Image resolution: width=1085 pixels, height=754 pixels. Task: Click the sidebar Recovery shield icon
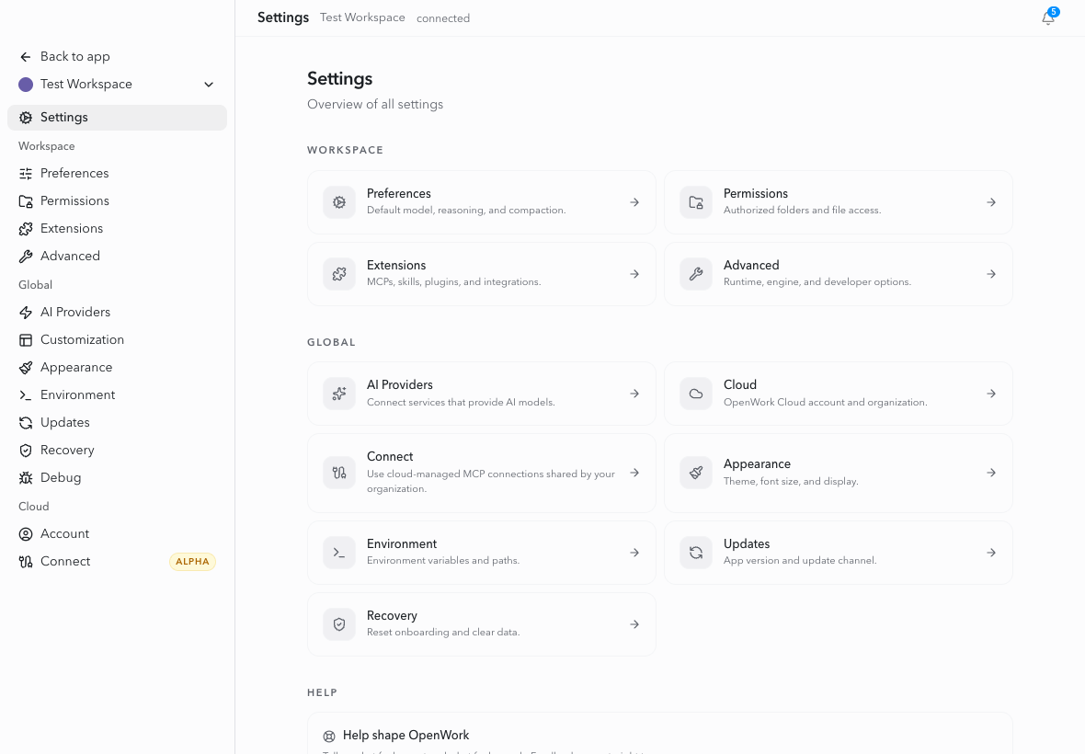26,451
